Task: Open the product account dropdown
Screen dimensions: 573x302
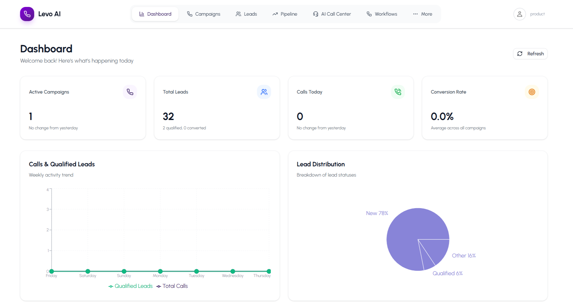Action: [538, 14]
